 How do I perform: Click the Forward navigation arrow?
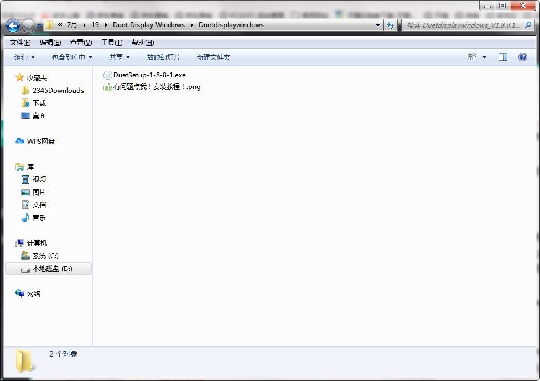(x=28, y=25)
